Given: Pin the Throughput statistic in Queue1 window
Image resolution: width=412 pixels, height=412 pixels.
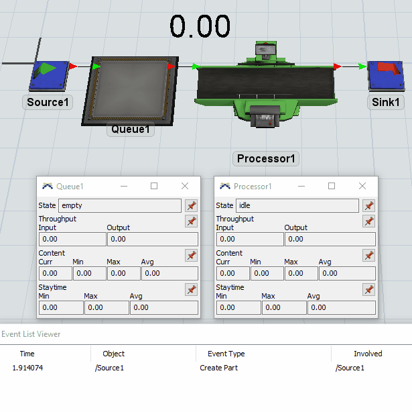Looking at the screenshot, I should click(x=191, y=221).
